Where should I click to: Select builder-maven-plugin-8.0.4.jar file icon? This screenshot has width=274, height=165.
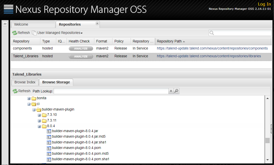point(49,131)
